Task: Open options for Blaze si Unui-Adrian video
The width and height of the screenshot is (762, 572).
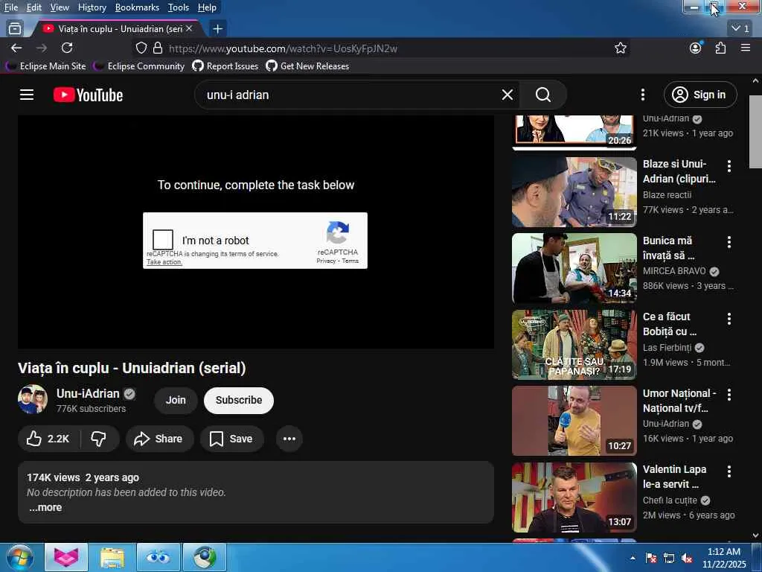Action: click(x=729, y=166)
